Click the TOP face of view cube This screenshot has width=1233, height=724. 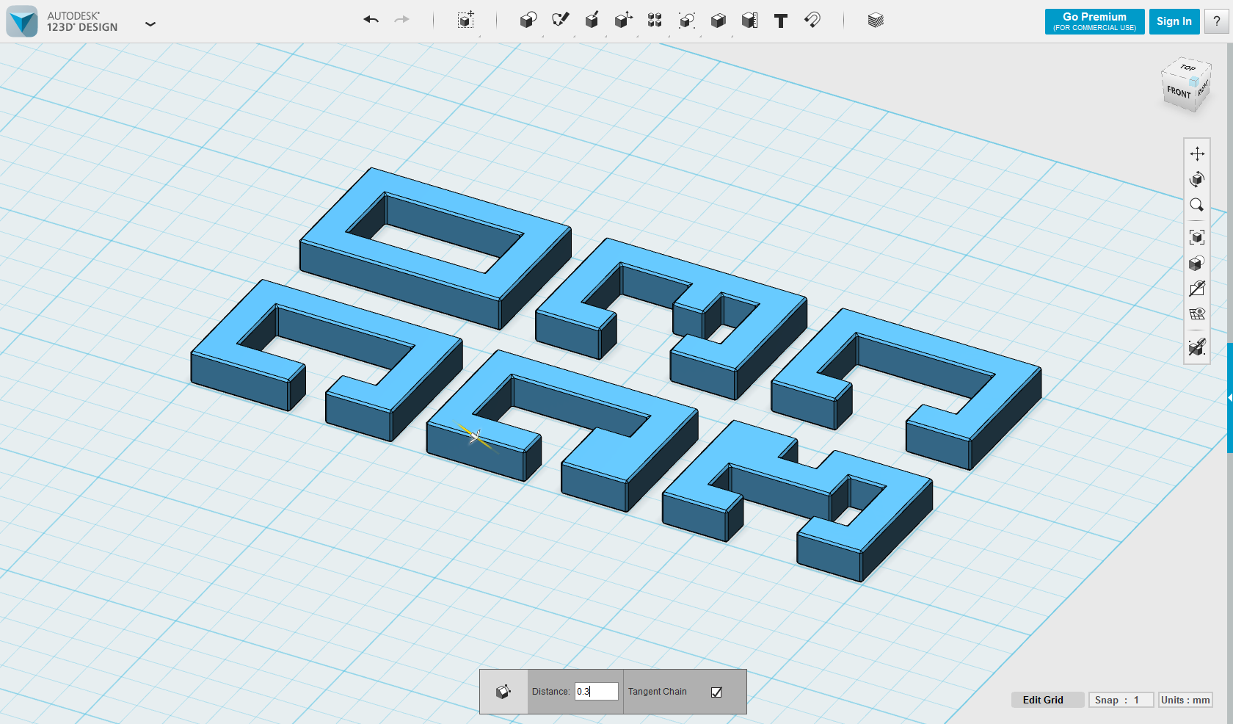1187,68
